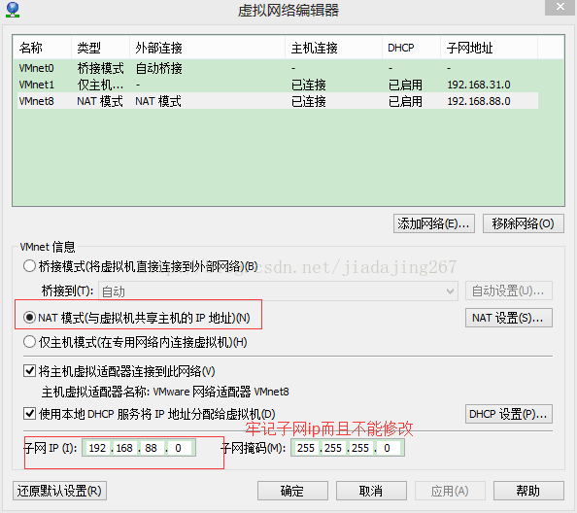Select the 仅主机模式 radio button
Viewport: 577px width, 513px height.
tap(29, 342)
